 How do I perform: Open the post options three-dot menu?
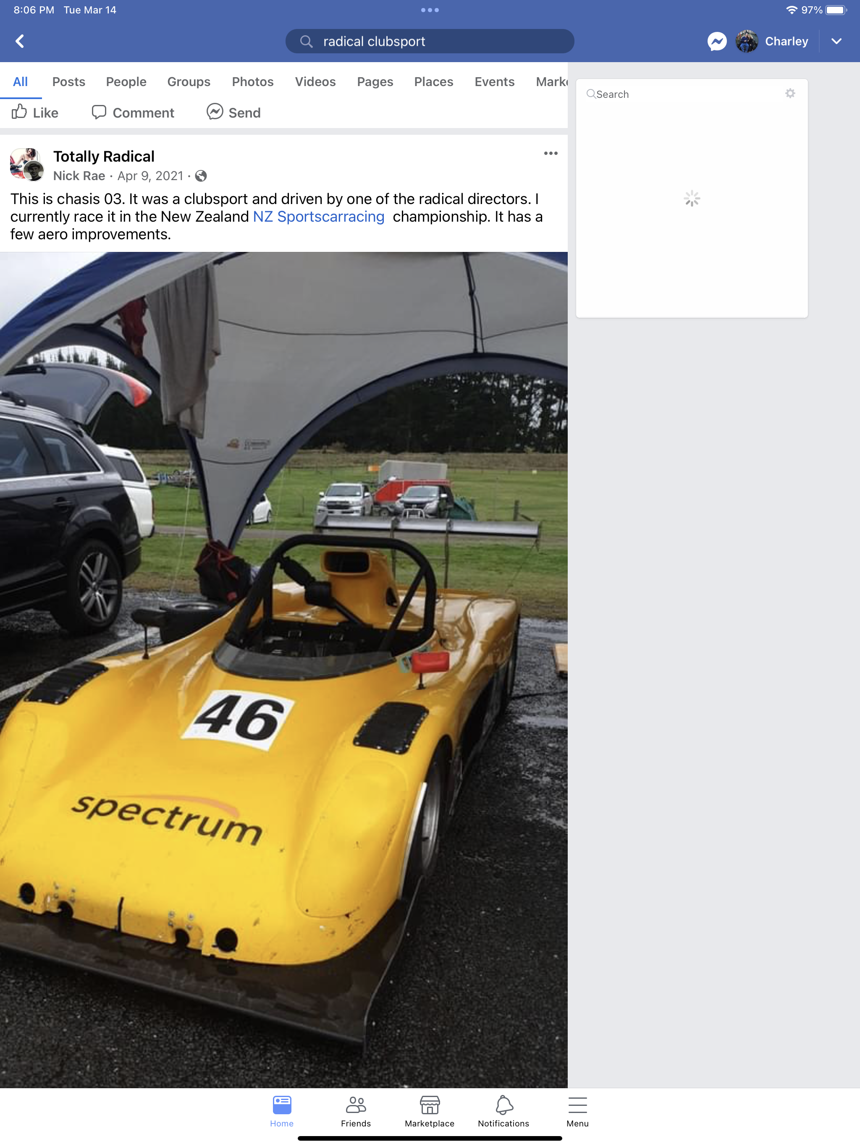[x=551, y=153]
